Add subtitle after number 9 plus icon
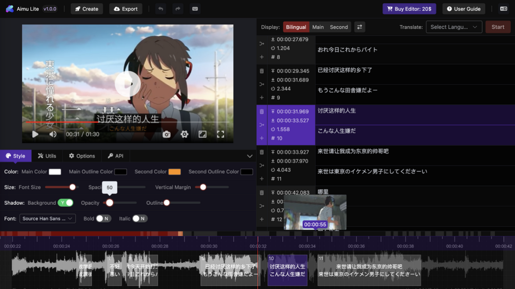The width and height of the screenshot is (515, 289). tap(262, 98)
